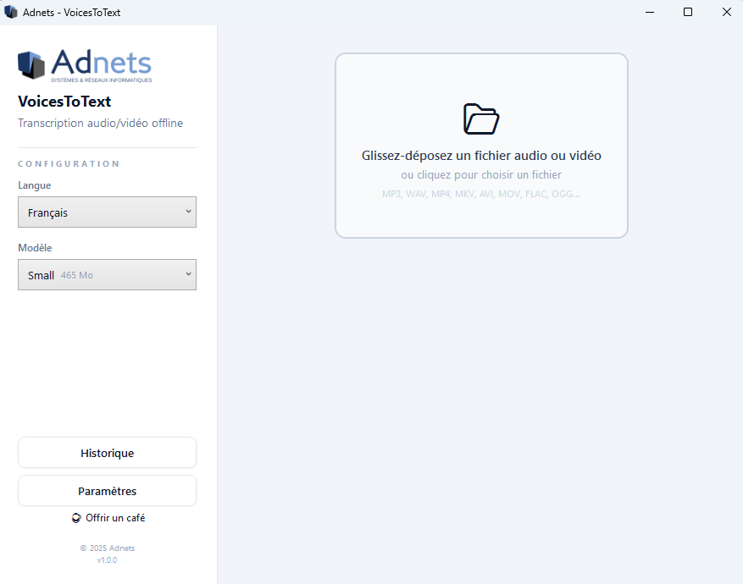743x584 pixels.
Task: Close the Adnets VoicesToText window
Action: click(x=726, y=12)
